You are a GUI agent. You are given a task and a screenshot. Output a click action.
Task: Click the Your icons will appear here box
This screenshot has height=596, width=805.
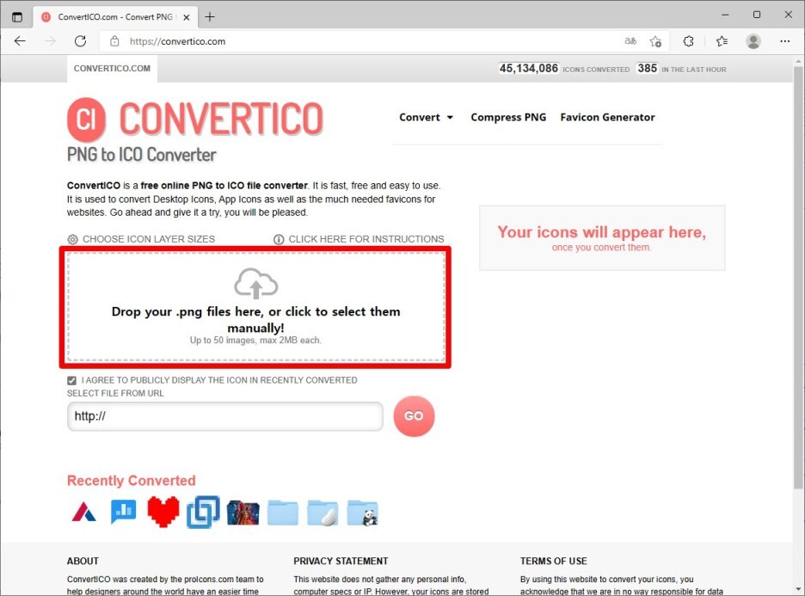click(602, 238)
